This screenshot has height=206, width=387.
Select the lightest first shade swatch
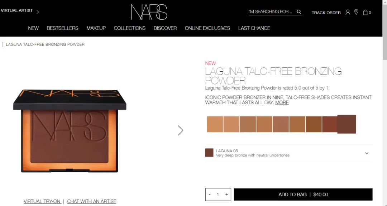[x=215, y=124]
